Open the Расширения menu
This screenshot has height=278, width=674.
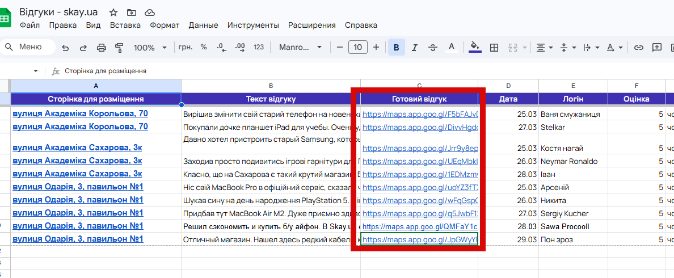(312, 26)
